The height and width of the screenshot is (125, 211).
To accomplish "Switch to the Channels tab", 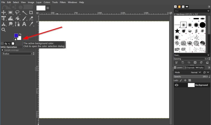I will [x=189, y=67].
